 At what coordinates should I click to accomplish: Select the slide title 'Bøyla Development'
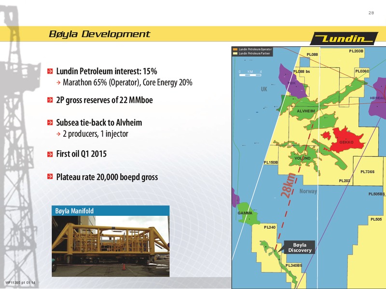(99, 34)
